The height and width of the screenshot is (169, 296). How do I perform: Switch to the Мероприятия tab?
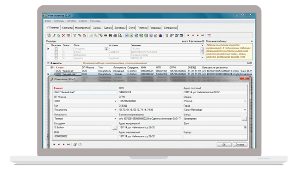(x=82, y=28)
